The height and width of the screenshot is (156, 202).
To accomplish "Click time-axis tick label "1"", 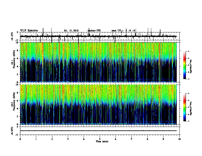I will [x=36, y=139].
